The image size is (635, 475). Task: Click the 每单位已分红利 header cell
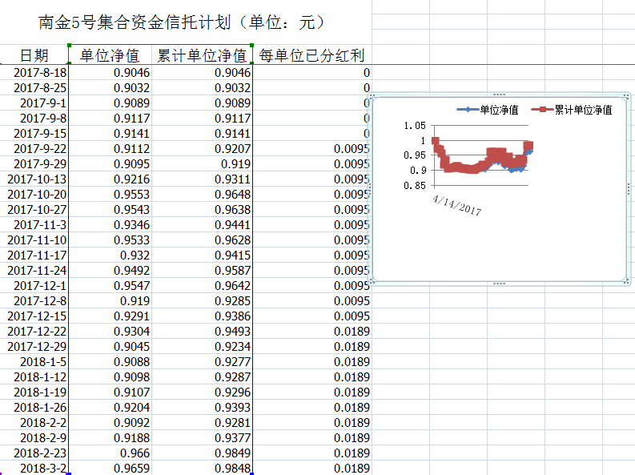[x=311, y=55]
